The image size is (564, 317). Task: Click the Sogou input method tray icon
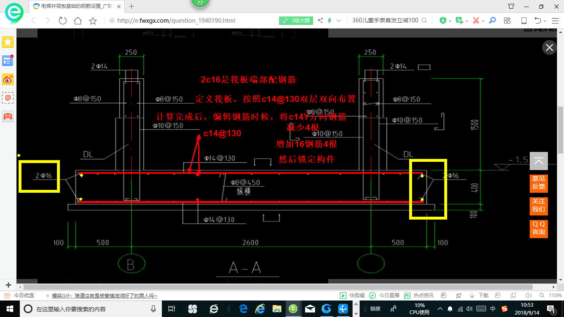pyautogui.click(x=504, y=309)
